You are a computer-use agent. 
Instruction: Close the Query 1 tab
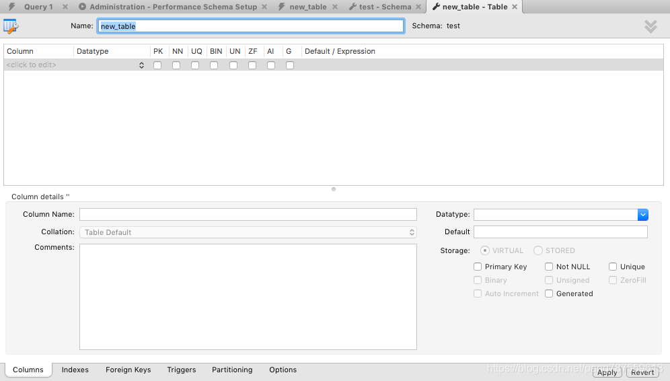pos(65,7)
